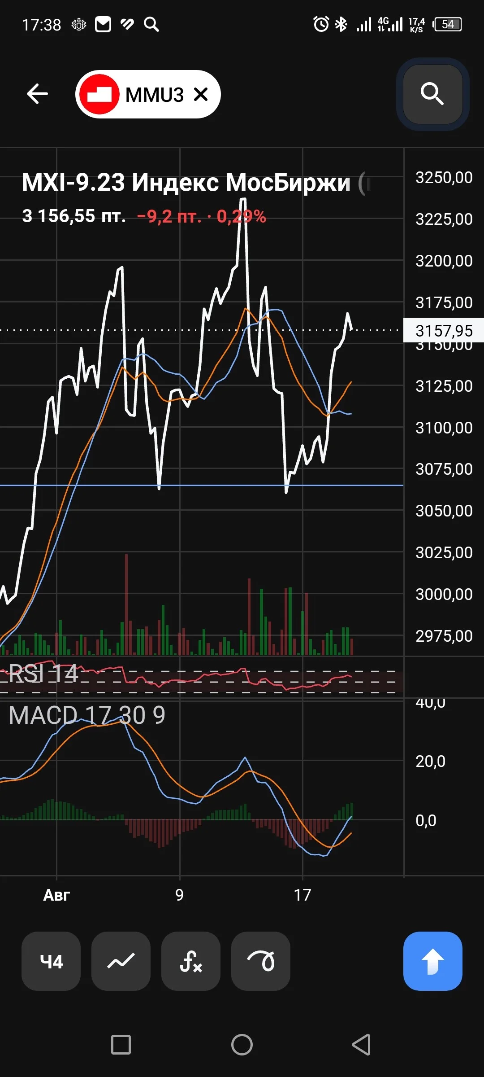Change the Ч4 timeframe
Image resolution: width=484 pixels, height=1077 pixels.
pyautogui.click(x=51, y=961)
